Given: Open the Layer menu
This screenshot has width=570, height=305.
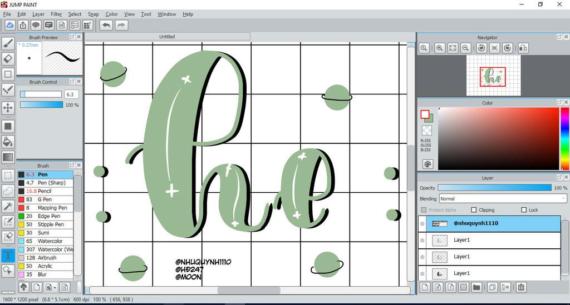Looking at the screenshot, I should point(38,14).
